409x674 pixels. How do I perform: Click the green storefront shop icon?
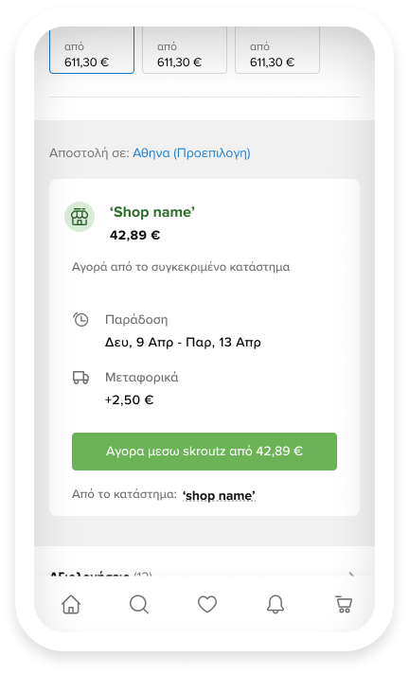[x=80, y=217]
